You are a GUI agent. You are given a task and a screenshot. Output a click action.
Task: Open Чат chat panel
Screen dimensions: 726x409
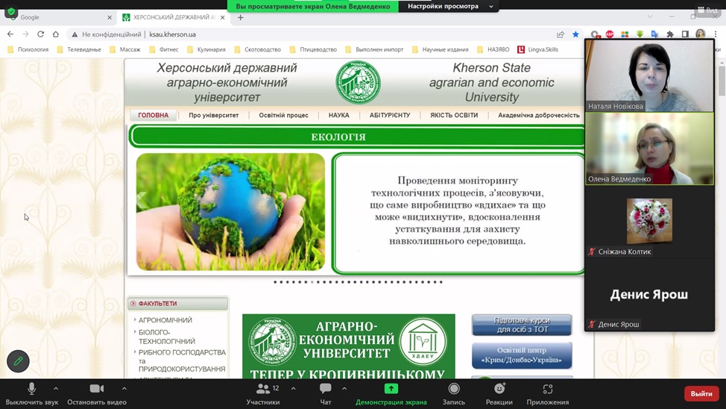pyautogui.click(x=326, y=394)
